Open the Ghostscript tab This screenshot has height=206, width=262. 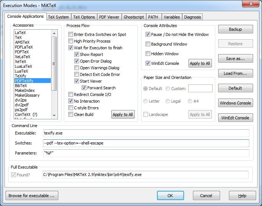coord(134,17)
